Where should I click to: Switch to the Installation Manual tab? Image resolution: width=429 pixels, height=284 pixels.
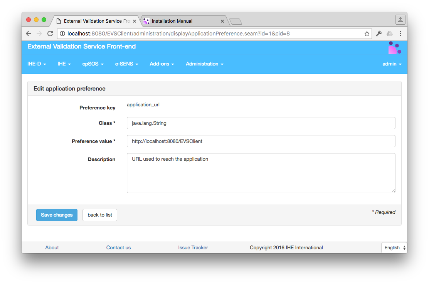(179, 21)
